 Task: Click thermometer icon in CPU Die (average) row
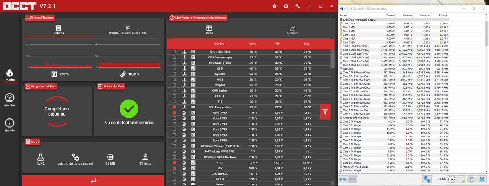click(185, 57)
